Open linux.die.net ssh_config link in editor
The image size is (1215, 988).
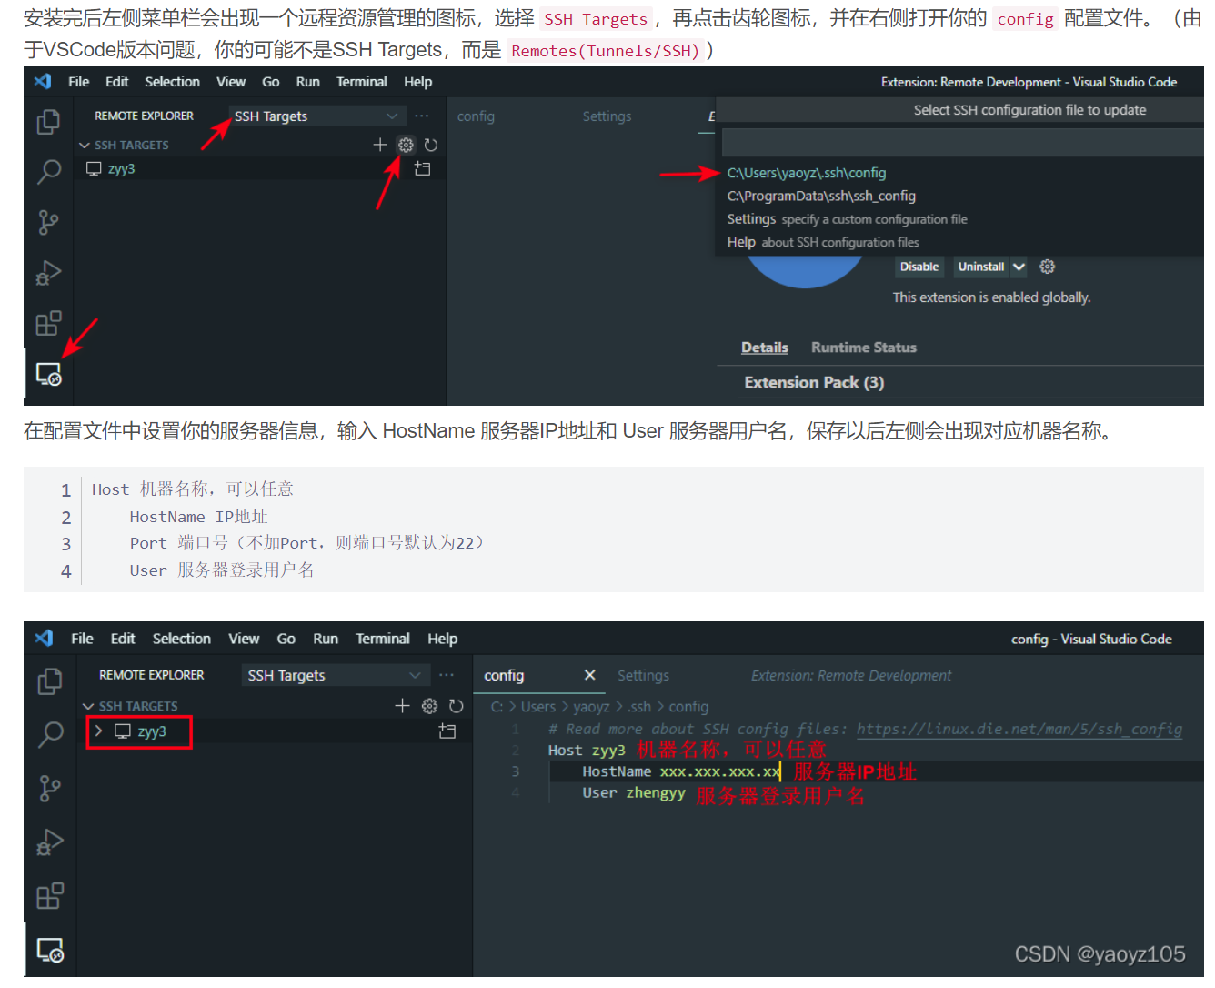tap(1019, 729)
